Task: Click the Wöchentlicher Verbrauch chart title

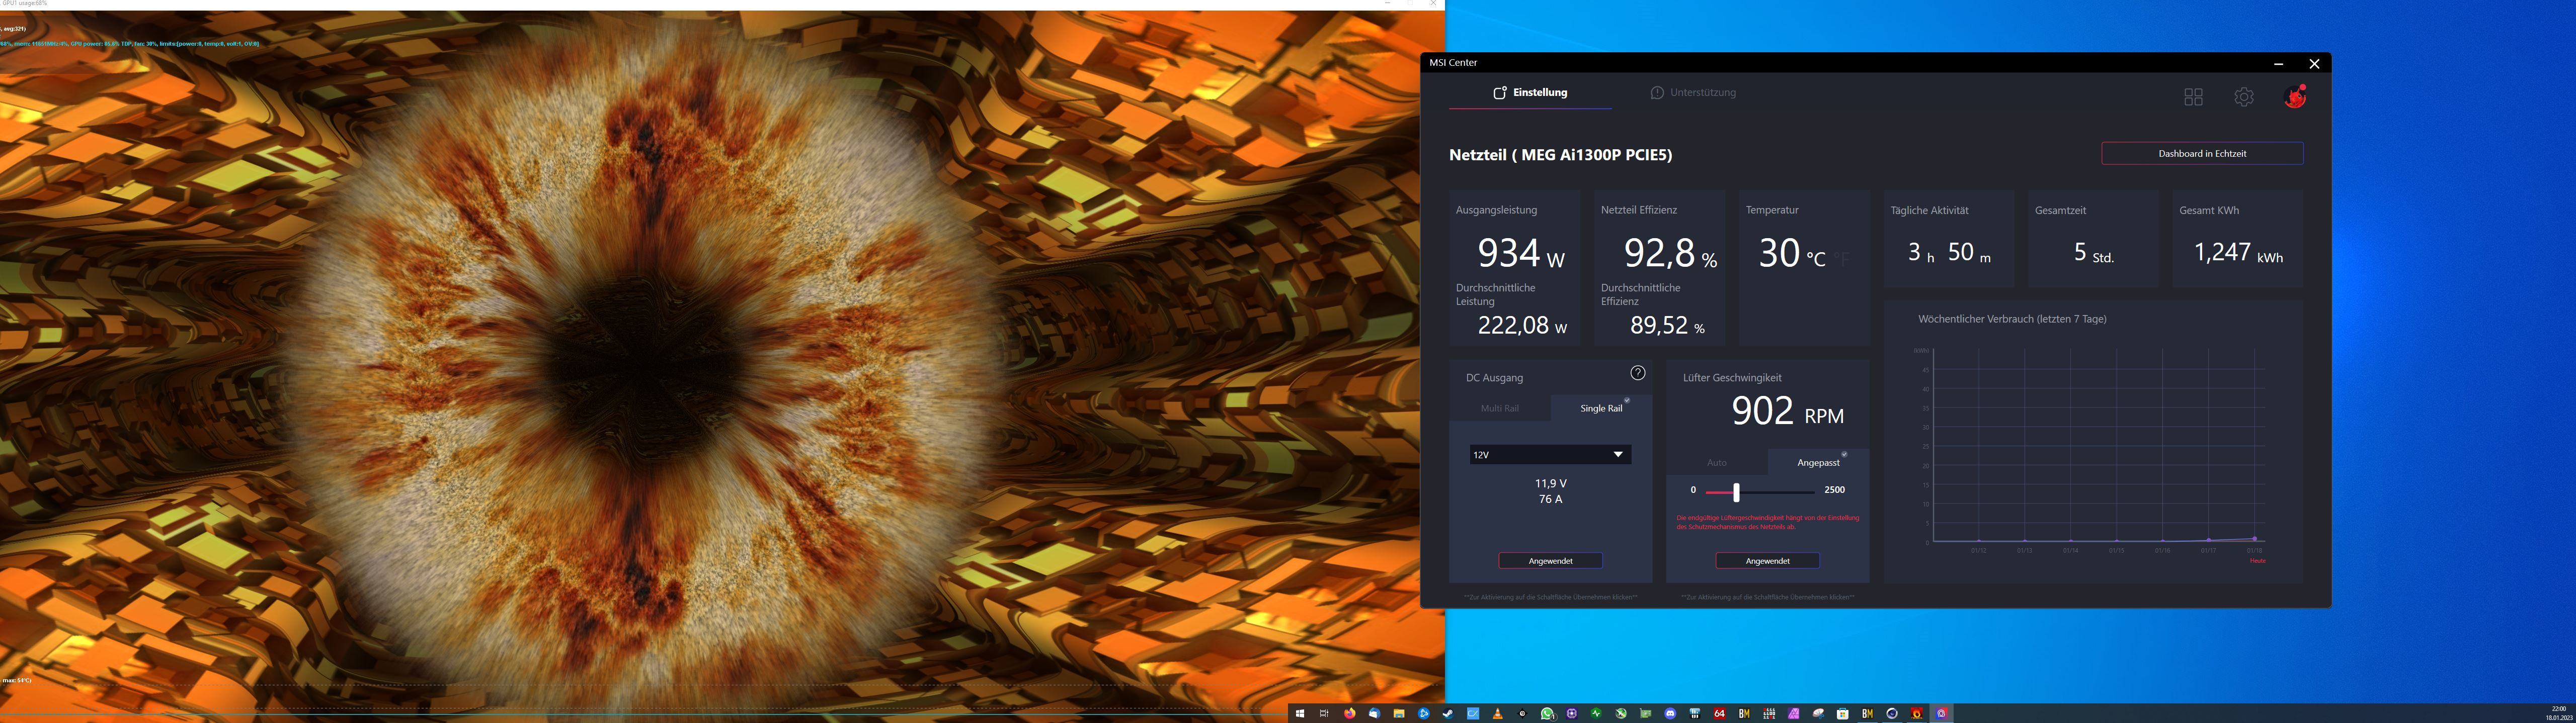Action: click(x=2012, y=320)
